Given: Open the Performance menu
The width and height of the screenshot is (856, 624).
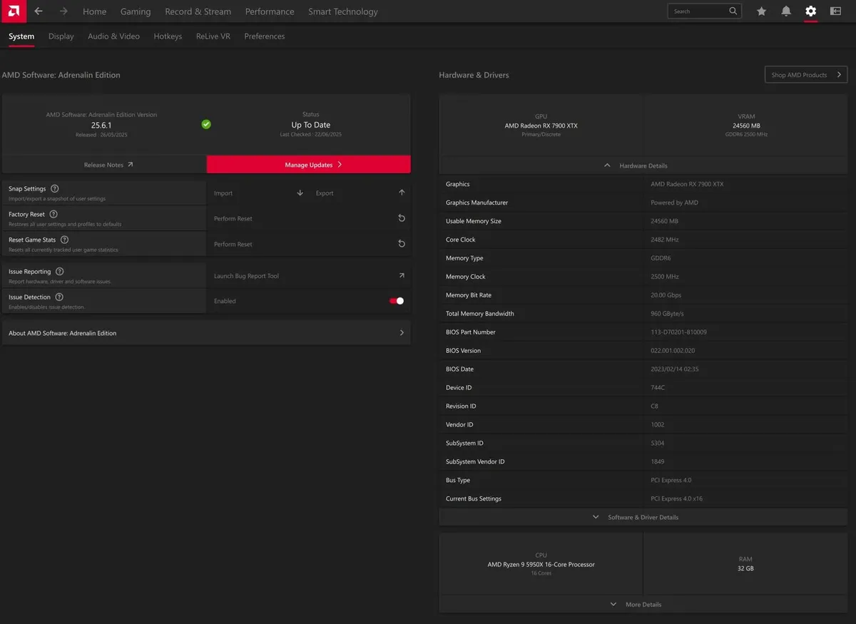Looking at the screenshot, I should coord(270,11).
